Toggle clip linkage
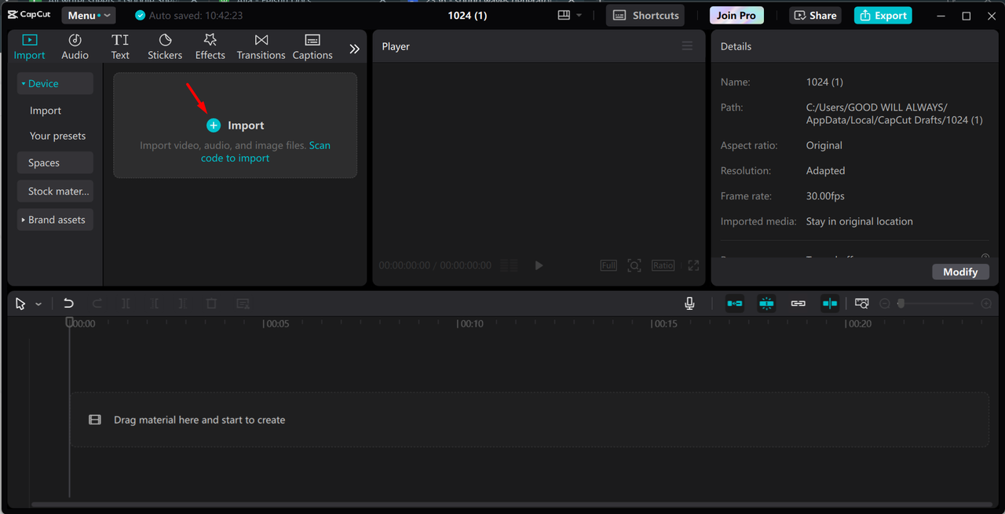This screenshot has height=514, width=1005. point(798,304)
